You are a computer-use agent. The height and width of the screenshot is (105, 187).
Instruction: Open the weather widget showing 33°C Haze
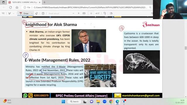7,101
